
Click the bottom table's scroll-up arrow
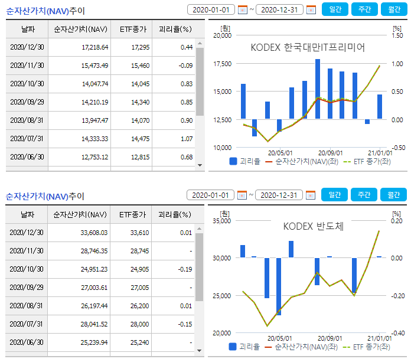coord(199,229)
